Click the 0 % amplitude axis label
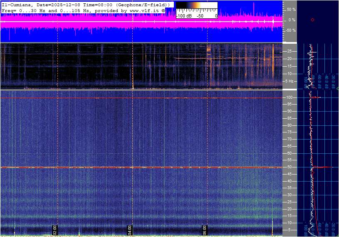The width and height of the screenshot is (339, 237). click(292, 20)
